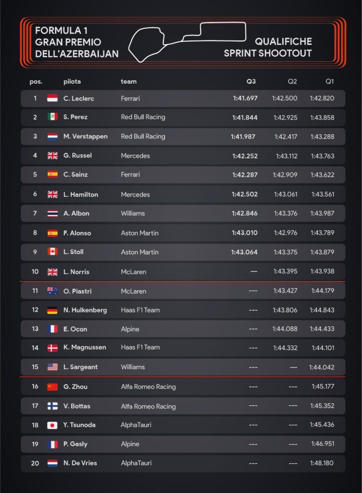362x493 pixels.
Task: Click the Mexican flag next to S. Perez
Action: (52, 117)
